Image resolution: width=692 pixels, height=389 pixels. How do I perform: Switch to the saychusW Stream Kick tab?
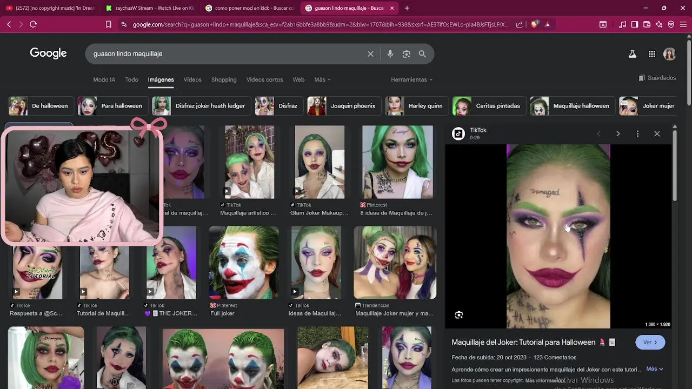150,8
